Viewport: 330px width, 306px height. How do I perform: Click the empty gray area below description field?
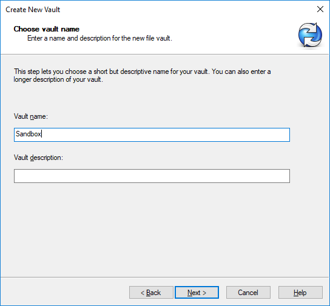pyautogui.click(x=152, y=229)
